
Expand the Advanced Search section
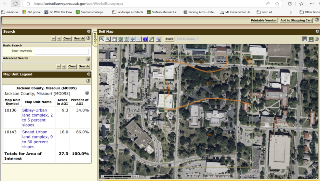click(x=89, y=59)
